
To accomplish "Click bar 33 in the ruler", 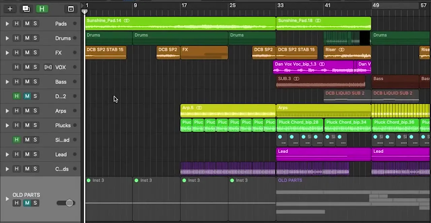I will tap(280, 5).
